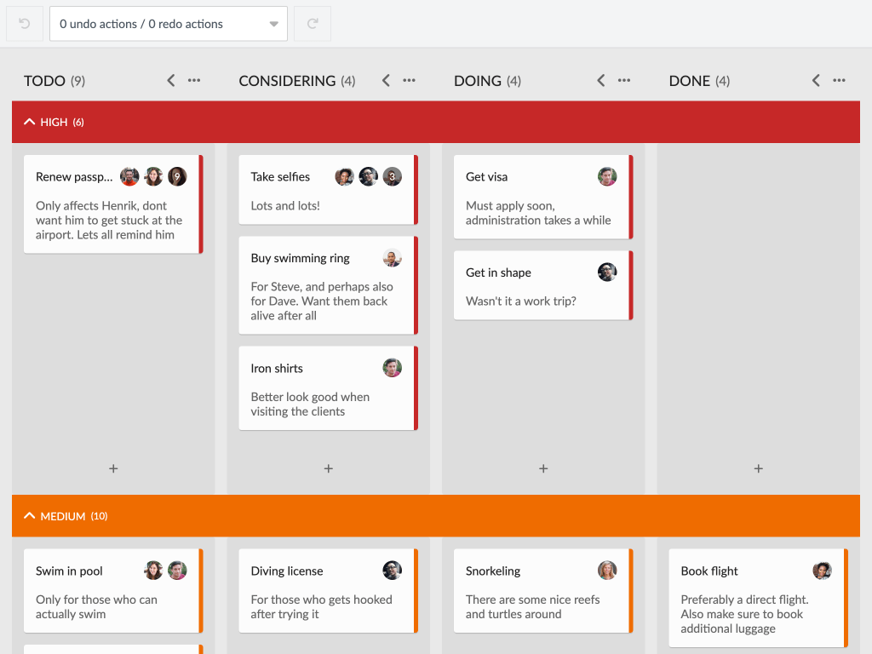This screenshot has width=872, height=654.
Task: Open the CONSIDERING column options menu
Action: tap(410, 81)
